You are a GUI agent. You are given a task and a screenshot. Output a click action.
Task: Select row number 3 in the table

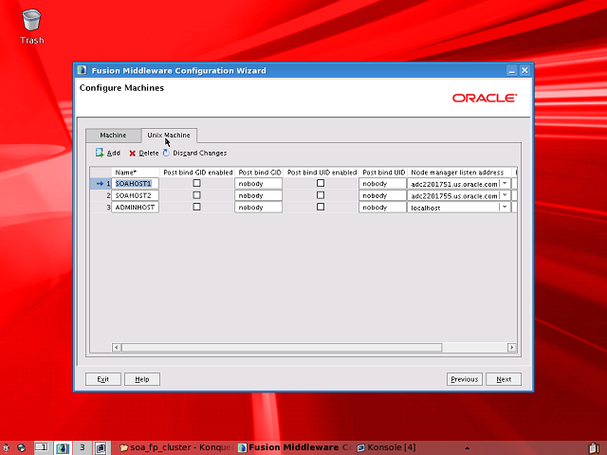coord(101,207)
